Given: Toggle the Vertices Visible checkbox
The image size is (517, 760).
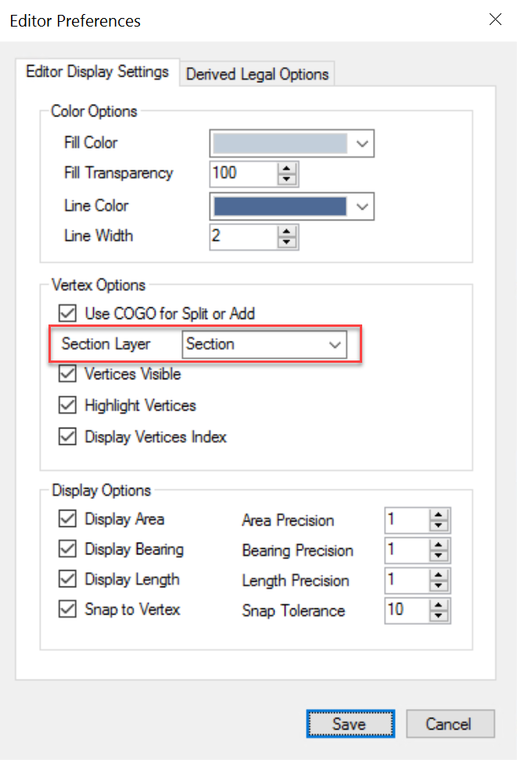Looking at the screenshot, I should (x=68, y=375).
